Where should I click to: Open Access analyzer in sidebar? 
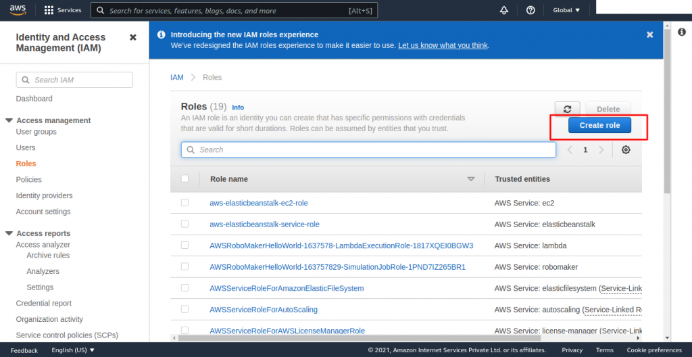tap(43, 244)
